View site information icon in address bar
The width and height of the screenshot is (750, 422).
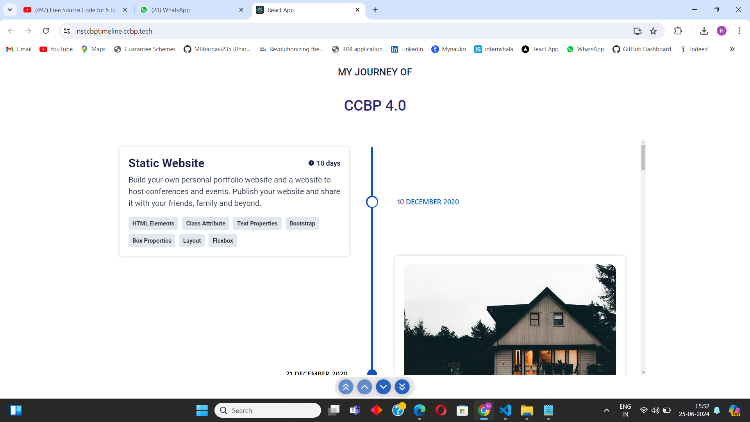coord(67,31)
